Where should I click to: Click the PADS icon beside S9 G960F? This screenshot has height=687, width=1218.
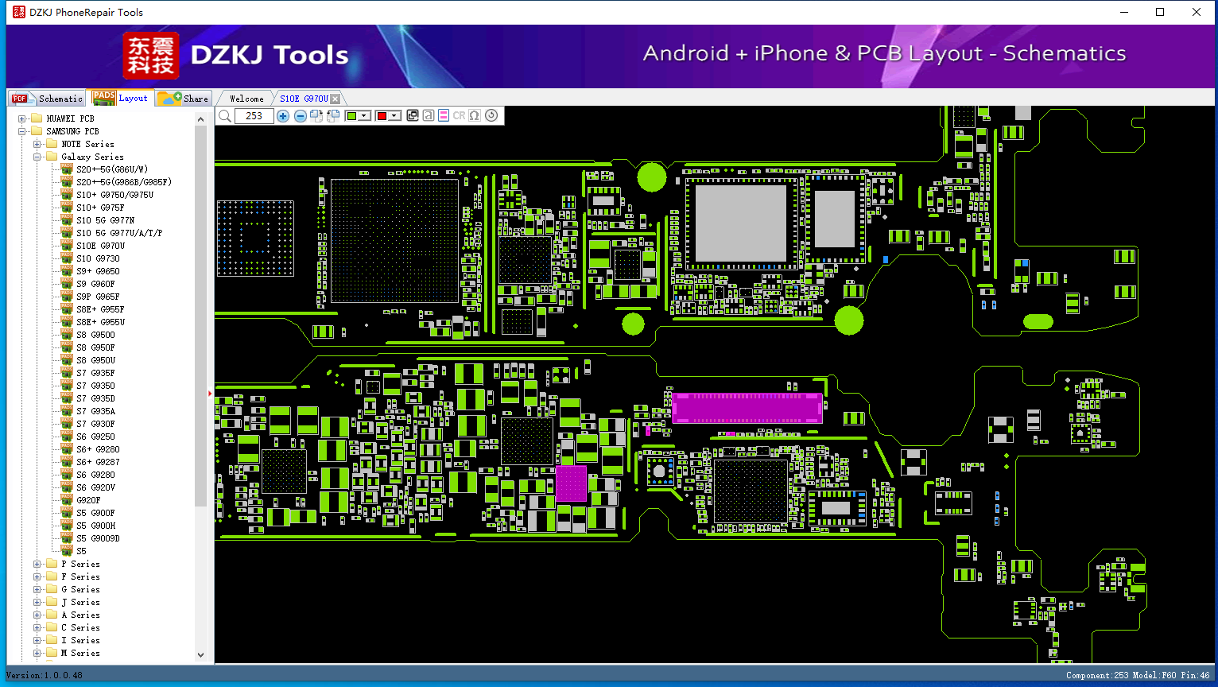[x=67, y=284]
